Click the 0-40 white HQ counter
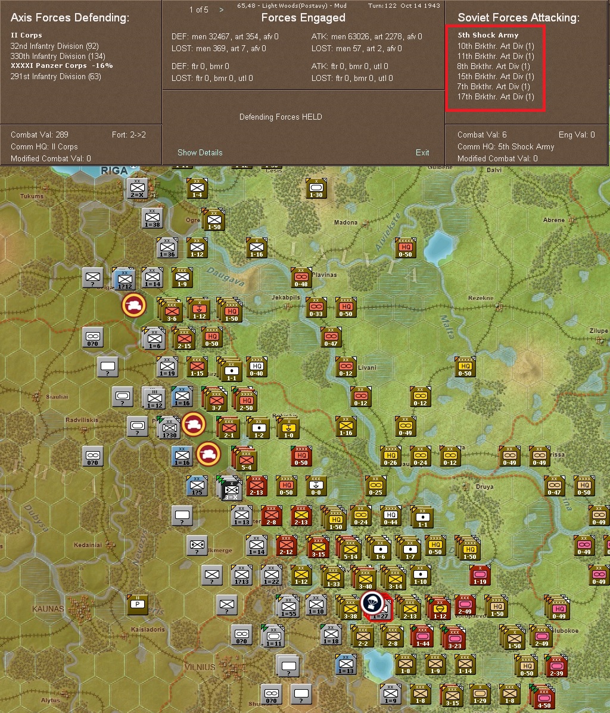The height and width of the screenshot is (713, 610). click(256, 367)
